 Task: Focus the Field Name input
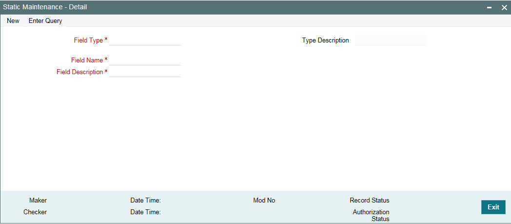[145, 61]
